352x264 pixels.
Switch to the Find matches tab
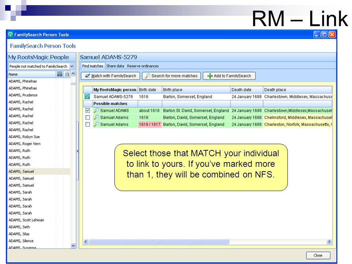[92, 66]
